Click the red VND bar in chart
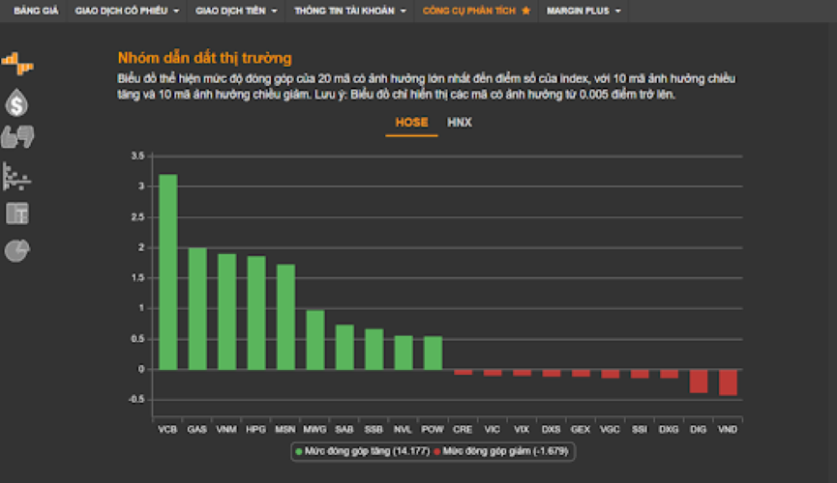Screen dimensions: 837x483 728,383
